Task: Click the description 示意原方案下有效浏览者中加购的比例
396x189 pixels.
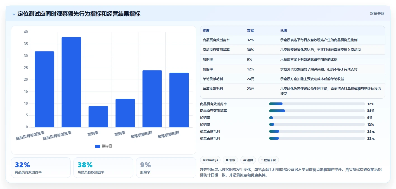Action: 309,60
